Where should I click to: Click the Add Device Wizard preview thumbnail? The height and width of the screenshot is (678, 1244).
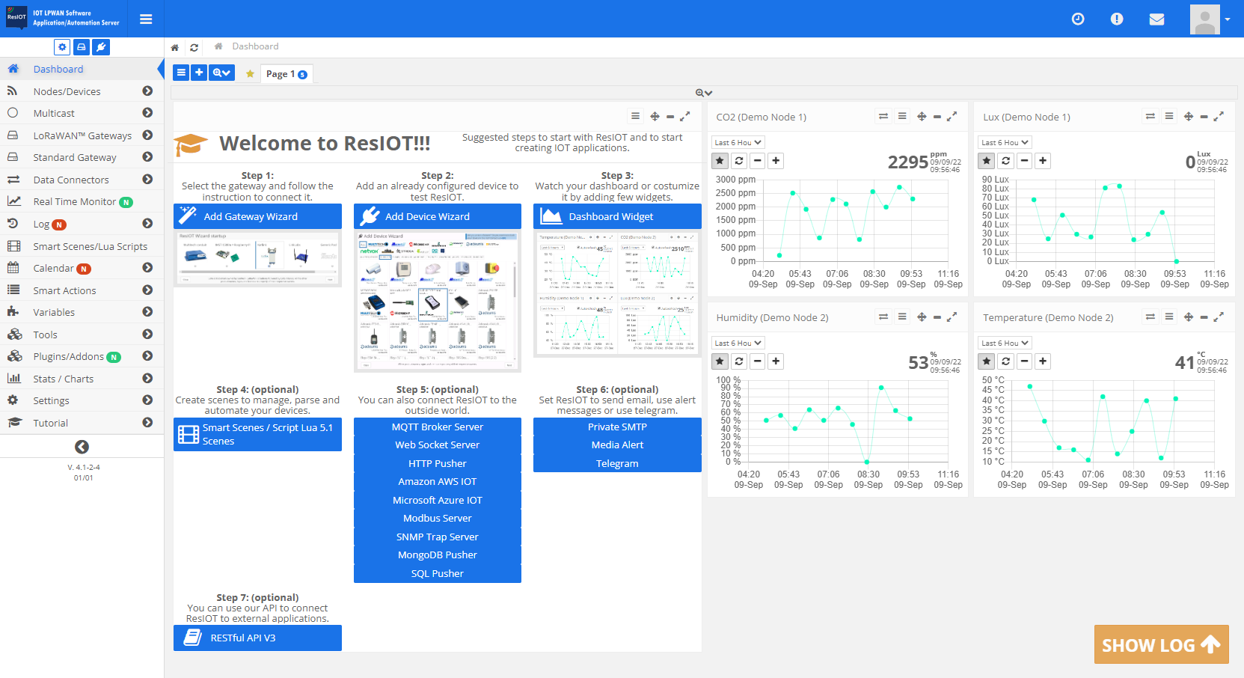pyautogui.click(x=437, y=301)
